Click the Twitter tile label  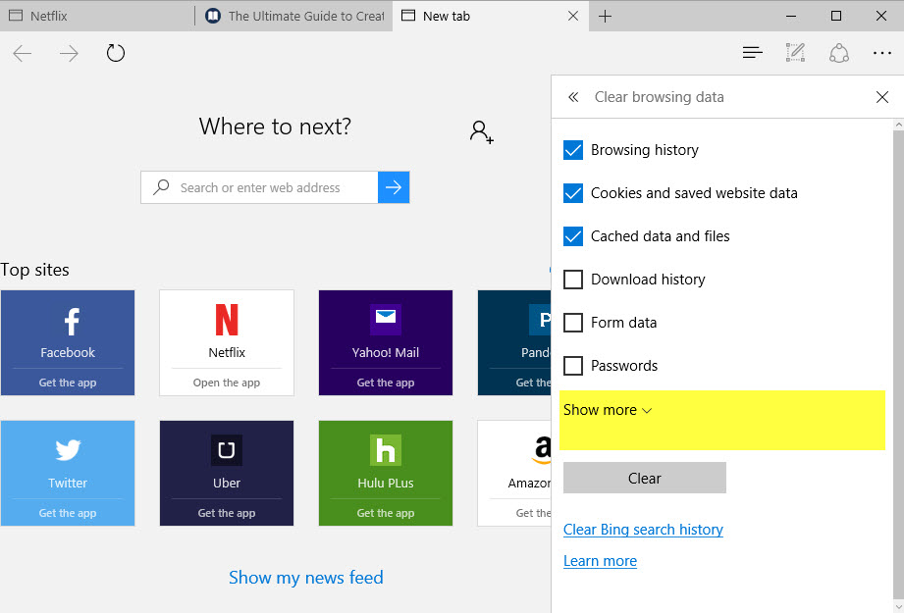(68, 483)
